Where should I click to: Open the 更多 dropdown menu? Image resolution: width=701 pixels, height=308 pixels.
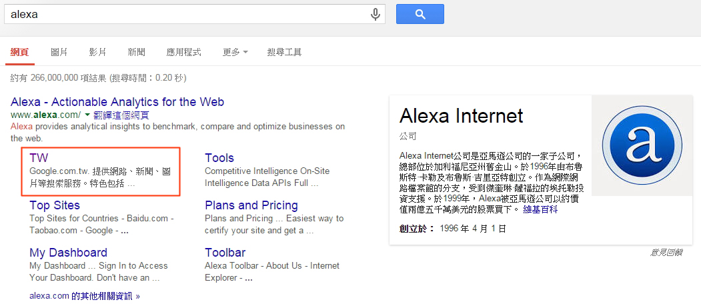(x=235, y=52)
